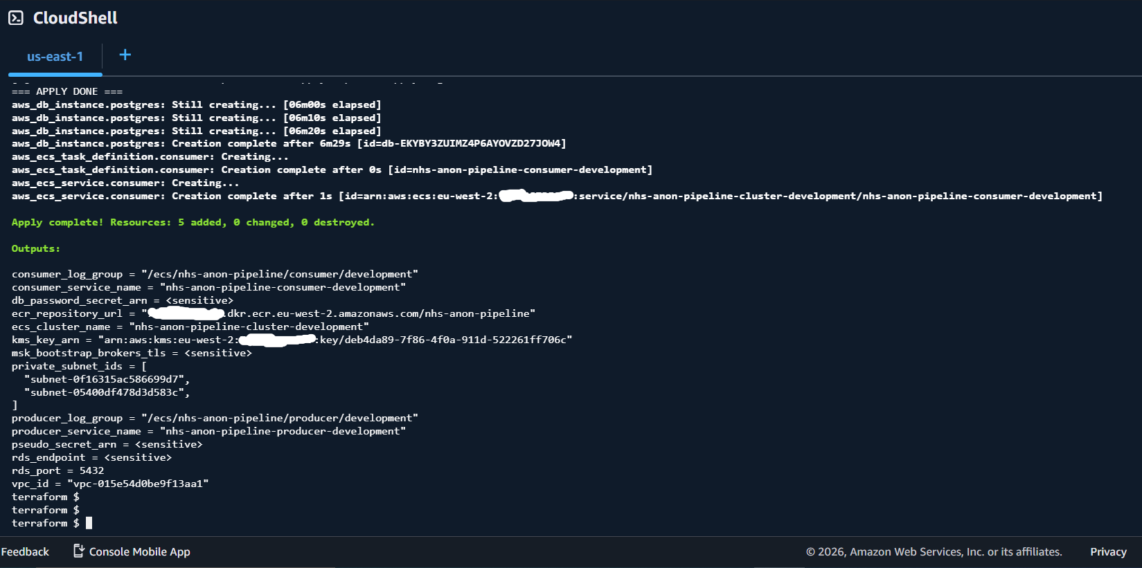The height and width of the screenshot is (568, 1142).
Task: Open the Console Mobile App link
Action: tap(139, 551)
